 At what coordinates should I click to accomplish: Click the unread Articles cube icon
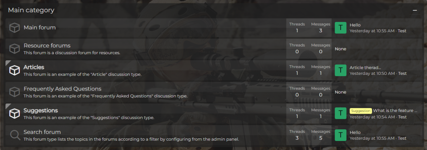coord(14,70)
